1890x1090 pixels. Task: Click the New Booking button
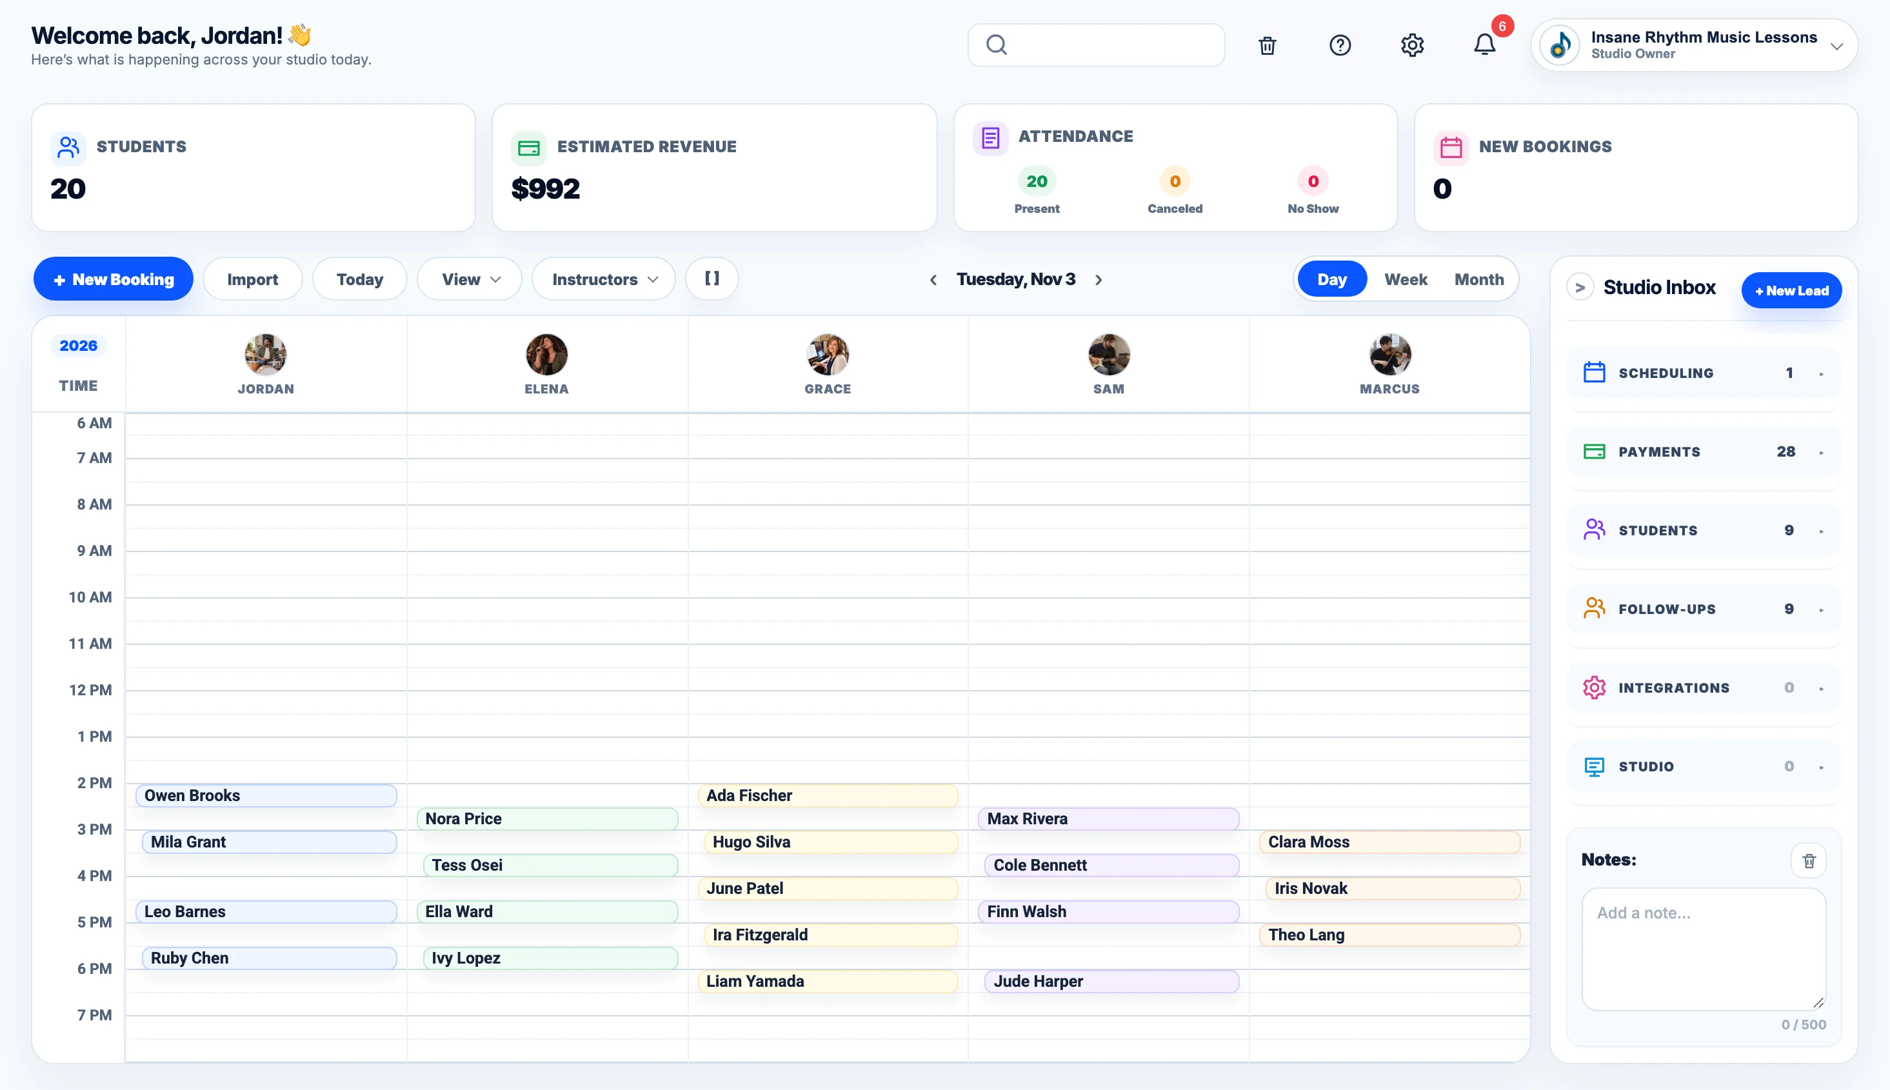pyautogui.click(x=113, y=279)
